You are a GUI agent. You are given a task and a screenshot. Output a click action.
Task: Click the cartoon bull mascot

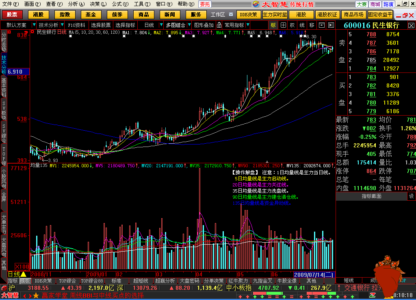[389, 276]
